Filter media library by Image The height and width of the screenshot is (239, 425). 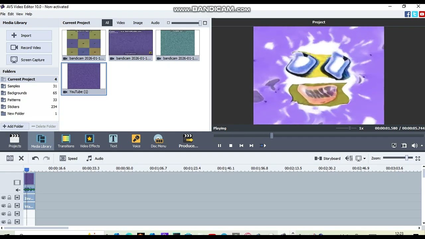[138, 23]
